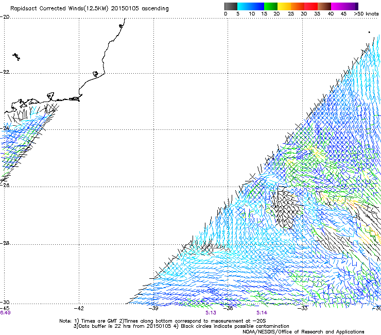The height and width of the screenshot is (335, 381).
Task: Click the "35" legend scale label
Action: [317, 14]
